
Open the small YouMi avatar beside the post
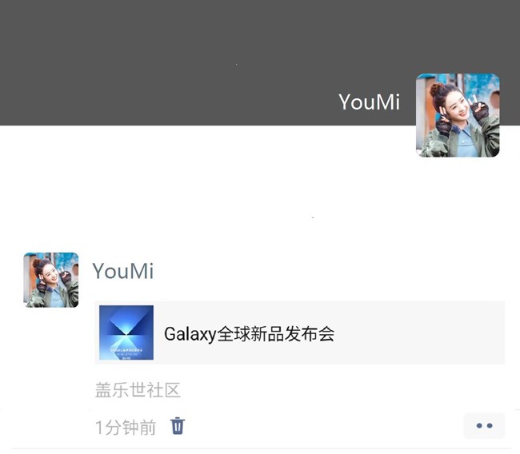click(x=51, y=280)
